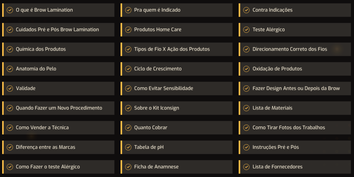Open the Ciclo de Crescimento topic

177,69
